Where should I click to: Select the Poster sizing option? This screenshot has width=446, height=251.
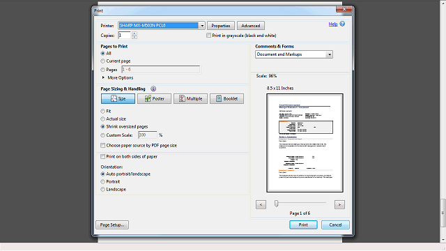pyautogui.click(x=155, y=98)
